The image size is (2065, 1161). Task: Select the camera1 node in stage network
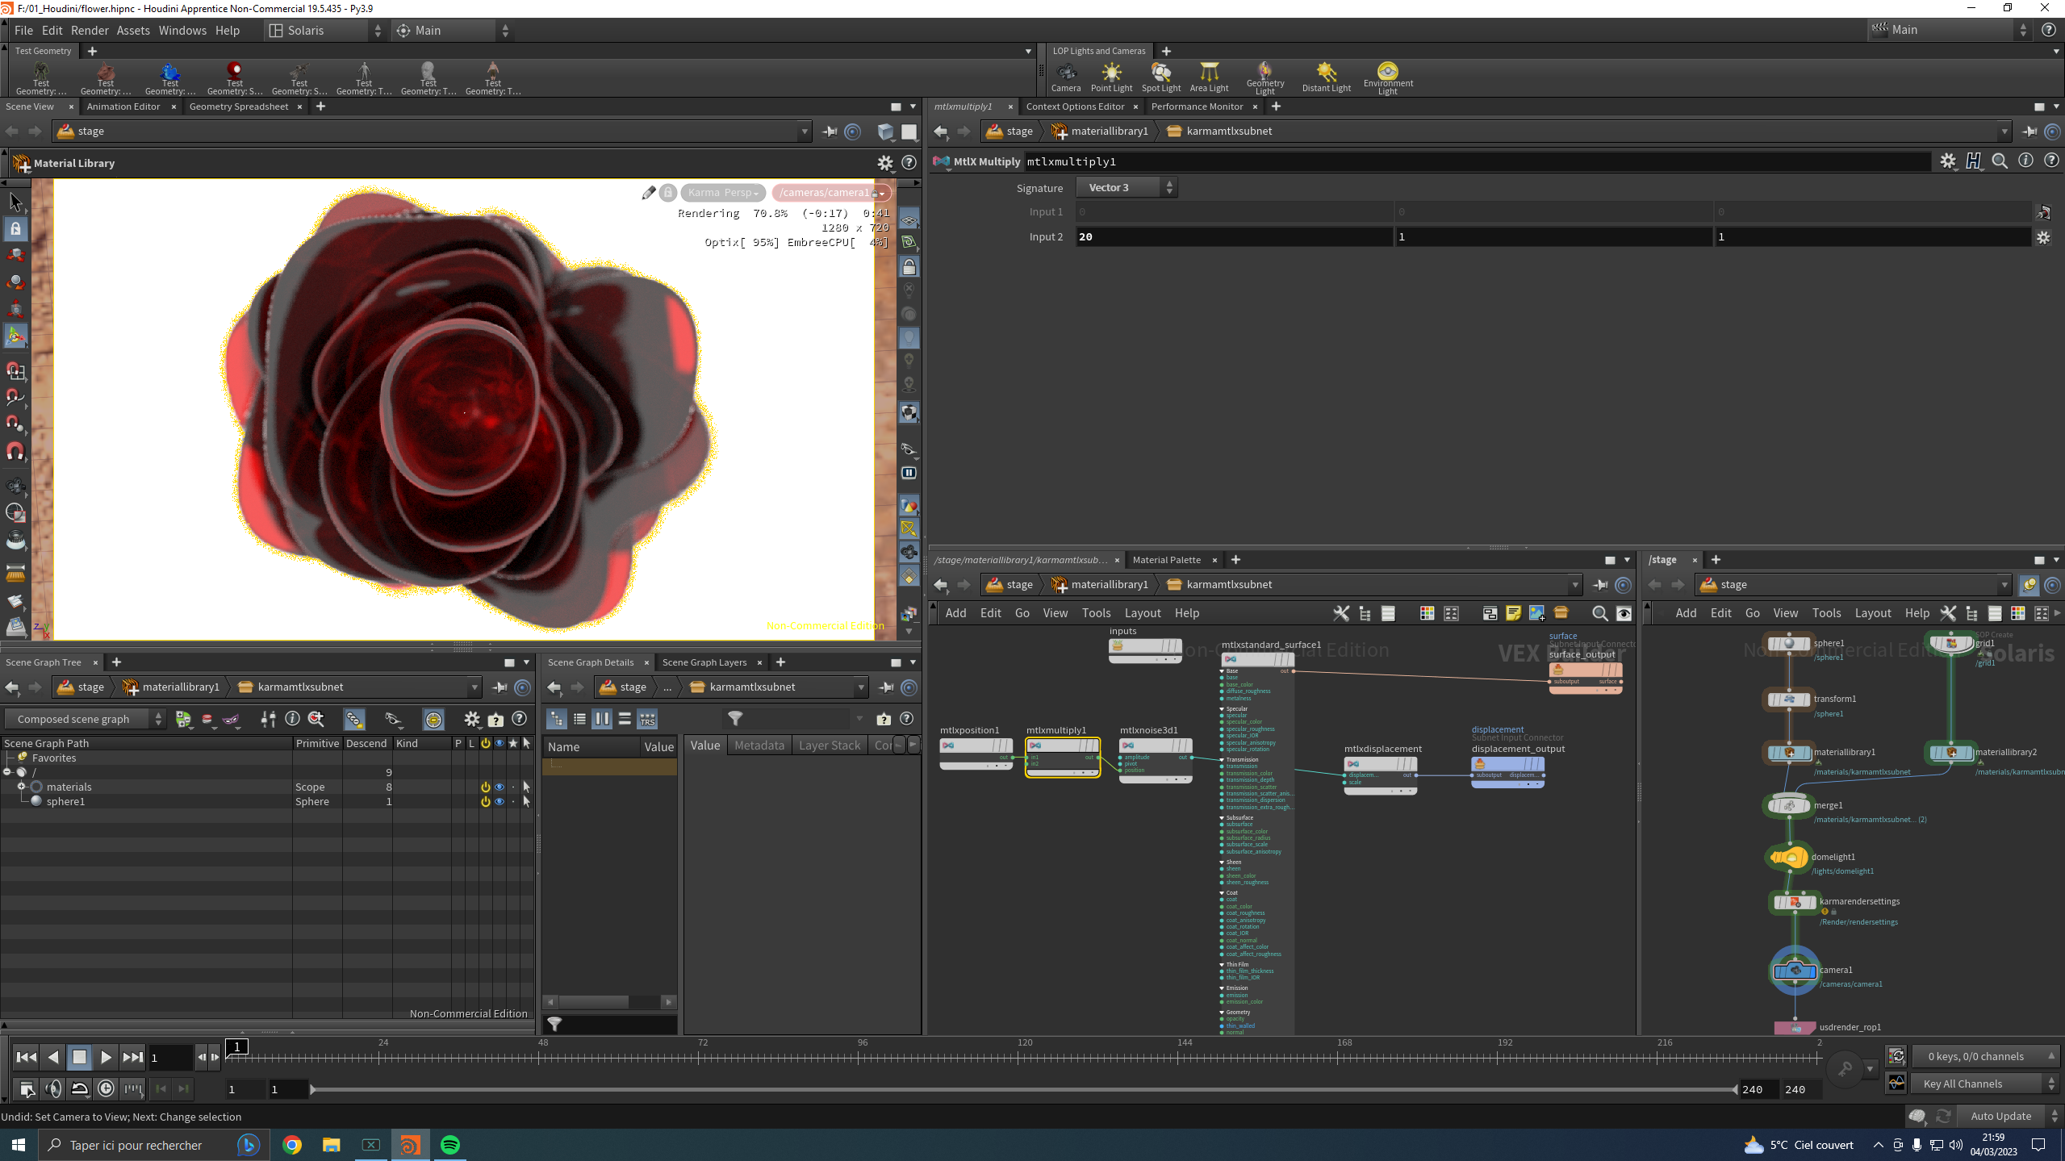click(x=1795, y=971)
